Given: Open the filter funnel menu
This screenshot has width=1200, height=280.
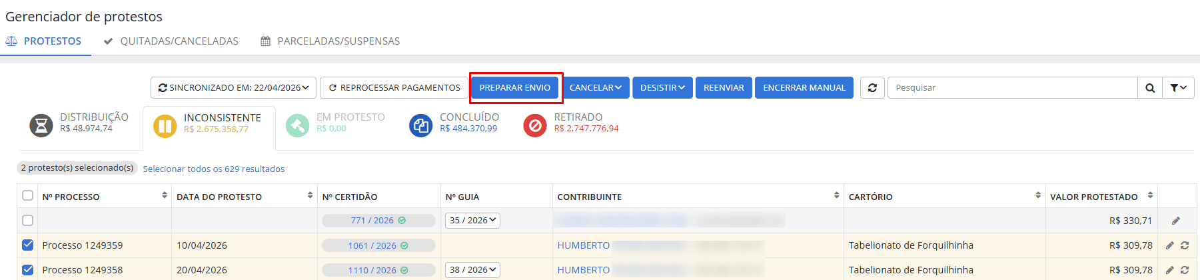Looking at the screenshot, I should tap(1178, 88).
